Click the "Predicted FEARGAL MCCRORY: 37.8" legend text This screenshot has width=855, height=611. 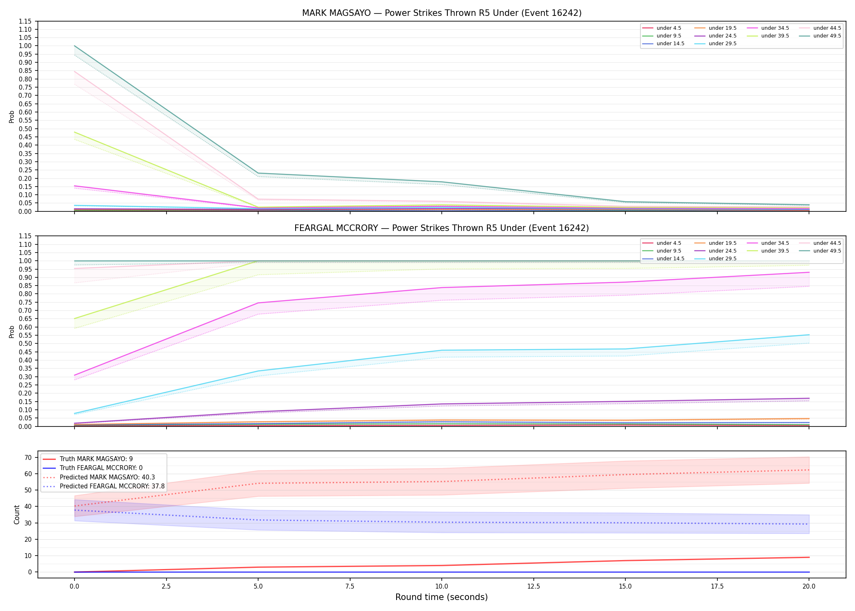point(112,486)
